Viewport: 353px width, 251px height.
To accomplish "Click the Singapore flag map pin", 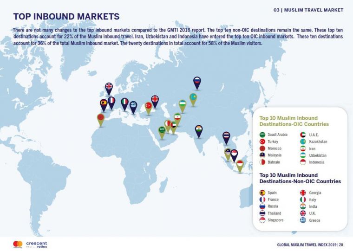I will pos(234,155).
